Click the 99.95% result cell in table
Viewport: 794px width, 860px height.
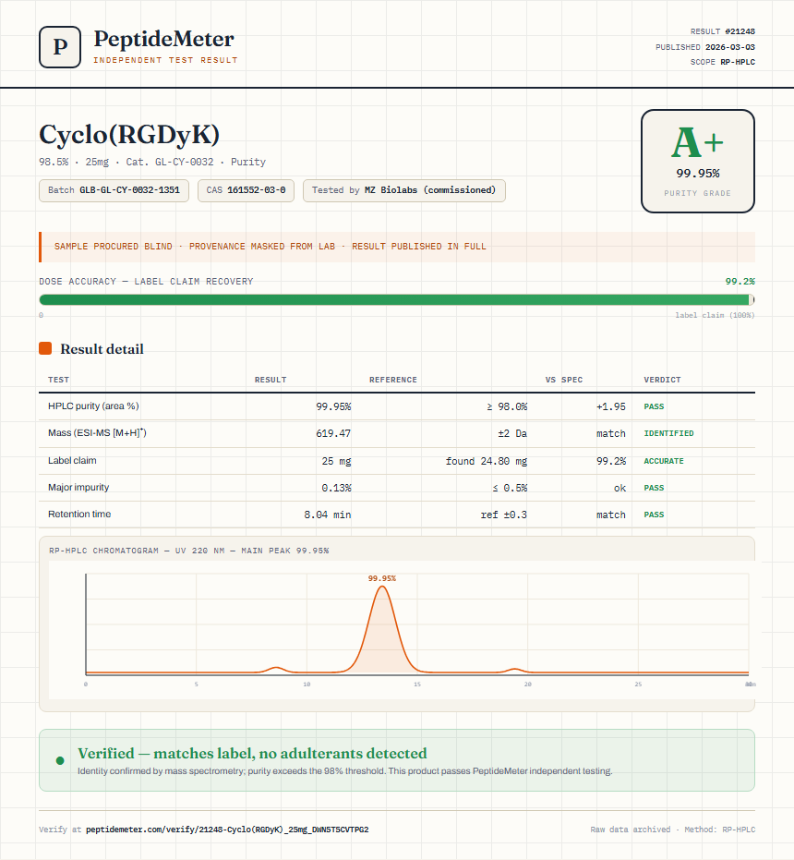coord(333,406)
